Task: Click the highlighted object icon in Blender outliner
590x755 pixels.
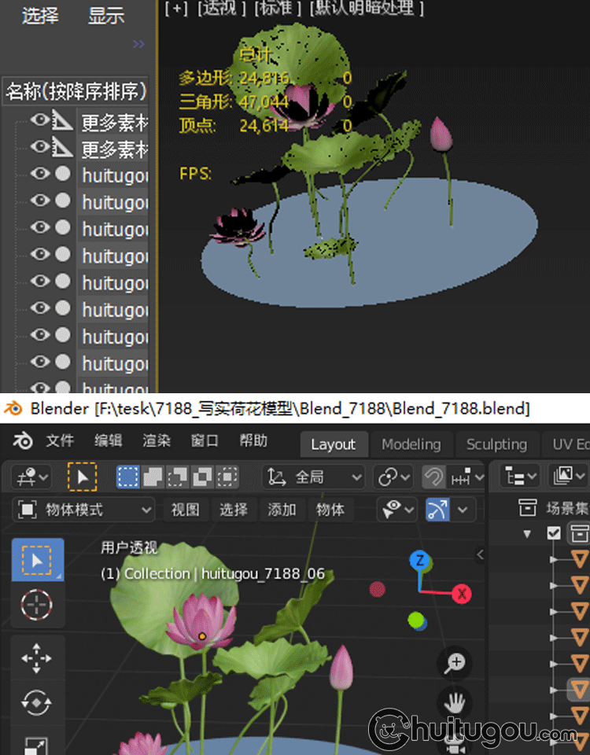Action: click(580, 690)
